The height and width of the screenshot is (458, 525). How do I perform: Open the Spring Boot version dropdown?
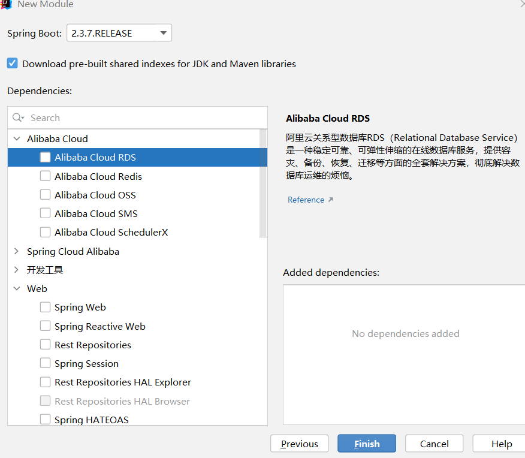[119, 33]
